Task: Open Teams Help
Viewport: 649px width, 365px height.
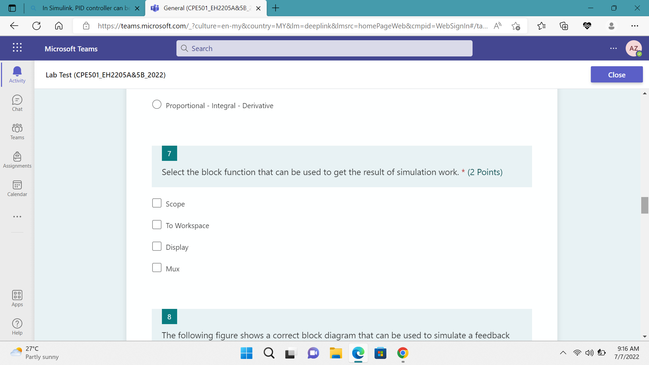Action: click(x=17, y=326)
